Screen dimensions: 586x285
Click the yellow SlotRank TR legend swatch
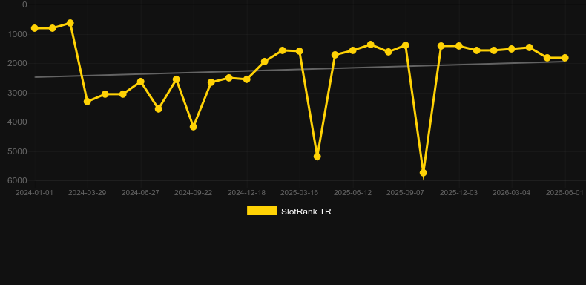pyautogui.click(x=262, y=211)
